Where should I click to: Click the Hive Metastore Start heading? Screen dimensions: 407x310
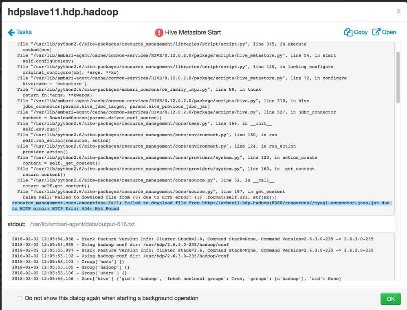194,32
